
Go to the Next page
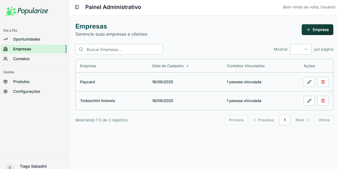pyautogui.click(x=302, y=120)
